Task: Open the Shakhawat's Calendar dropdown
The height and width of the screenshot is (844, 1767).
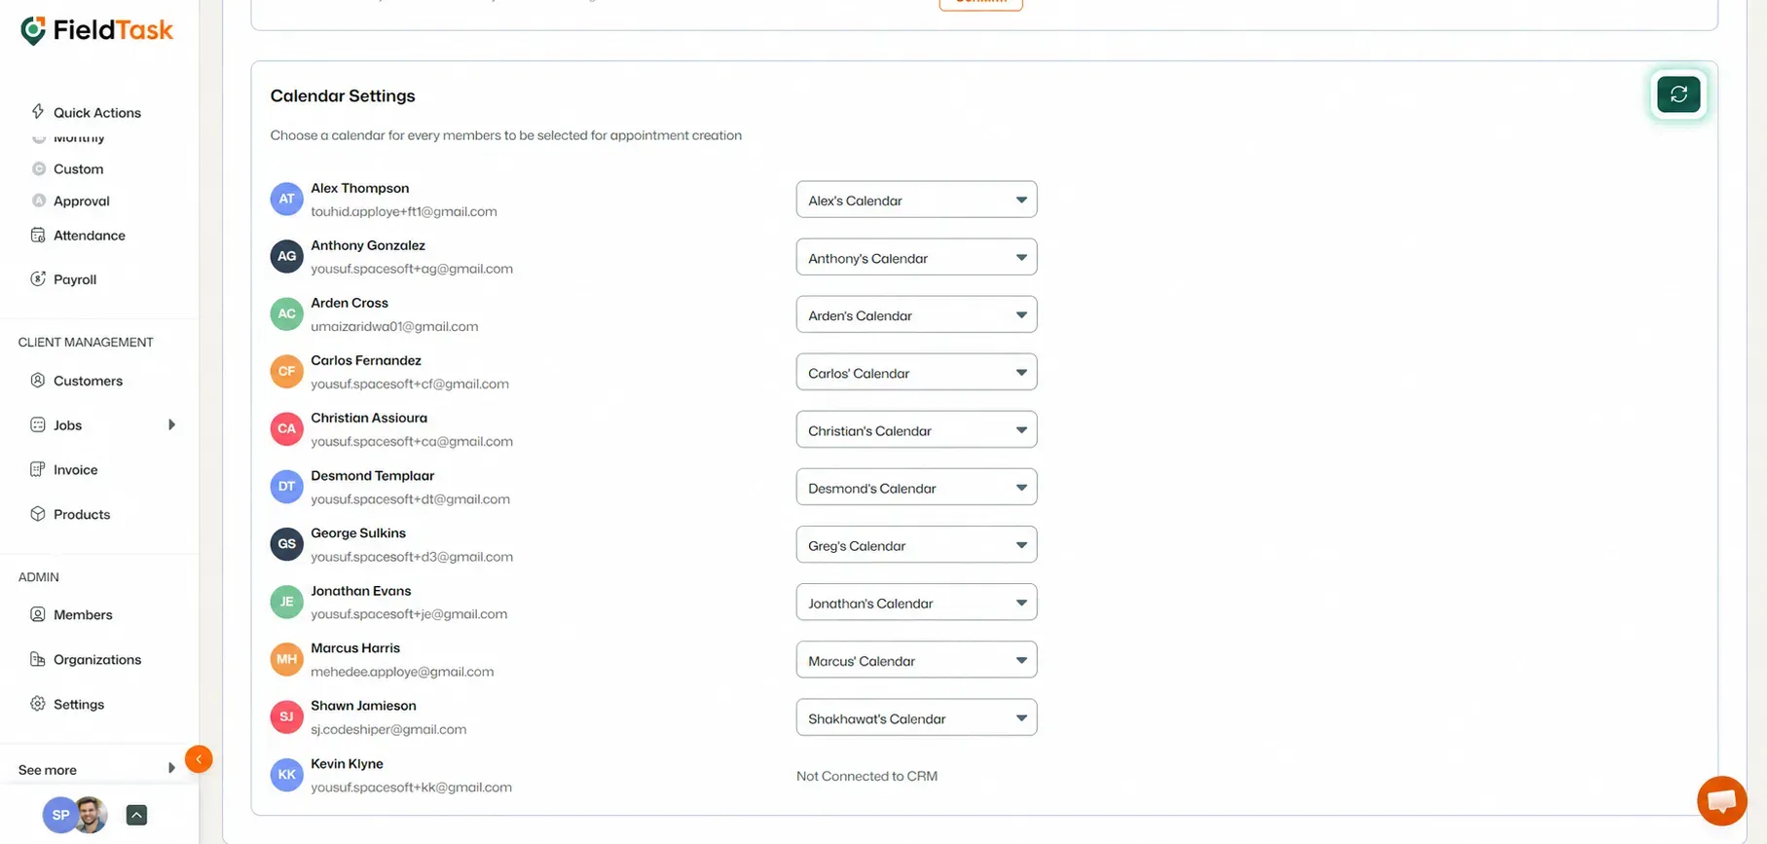Action: click(x=916, y=717)
